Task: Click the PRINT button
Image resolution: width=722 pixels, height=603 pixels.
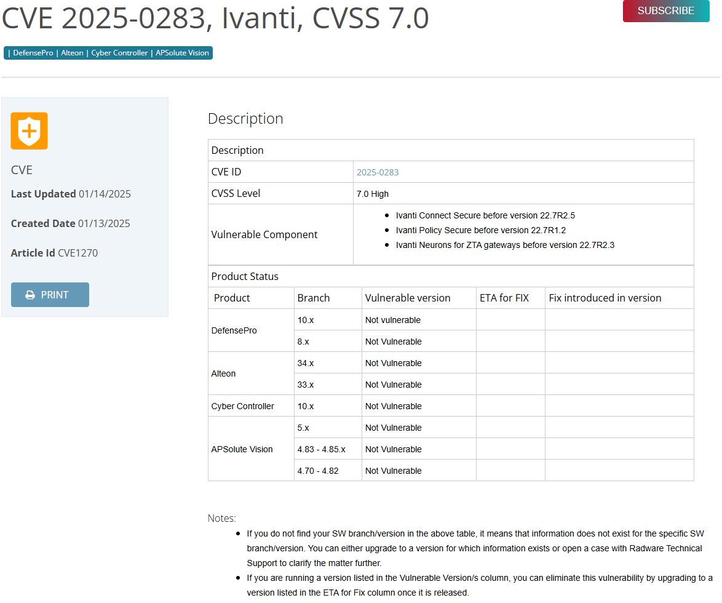Action: tap(50, 295)
